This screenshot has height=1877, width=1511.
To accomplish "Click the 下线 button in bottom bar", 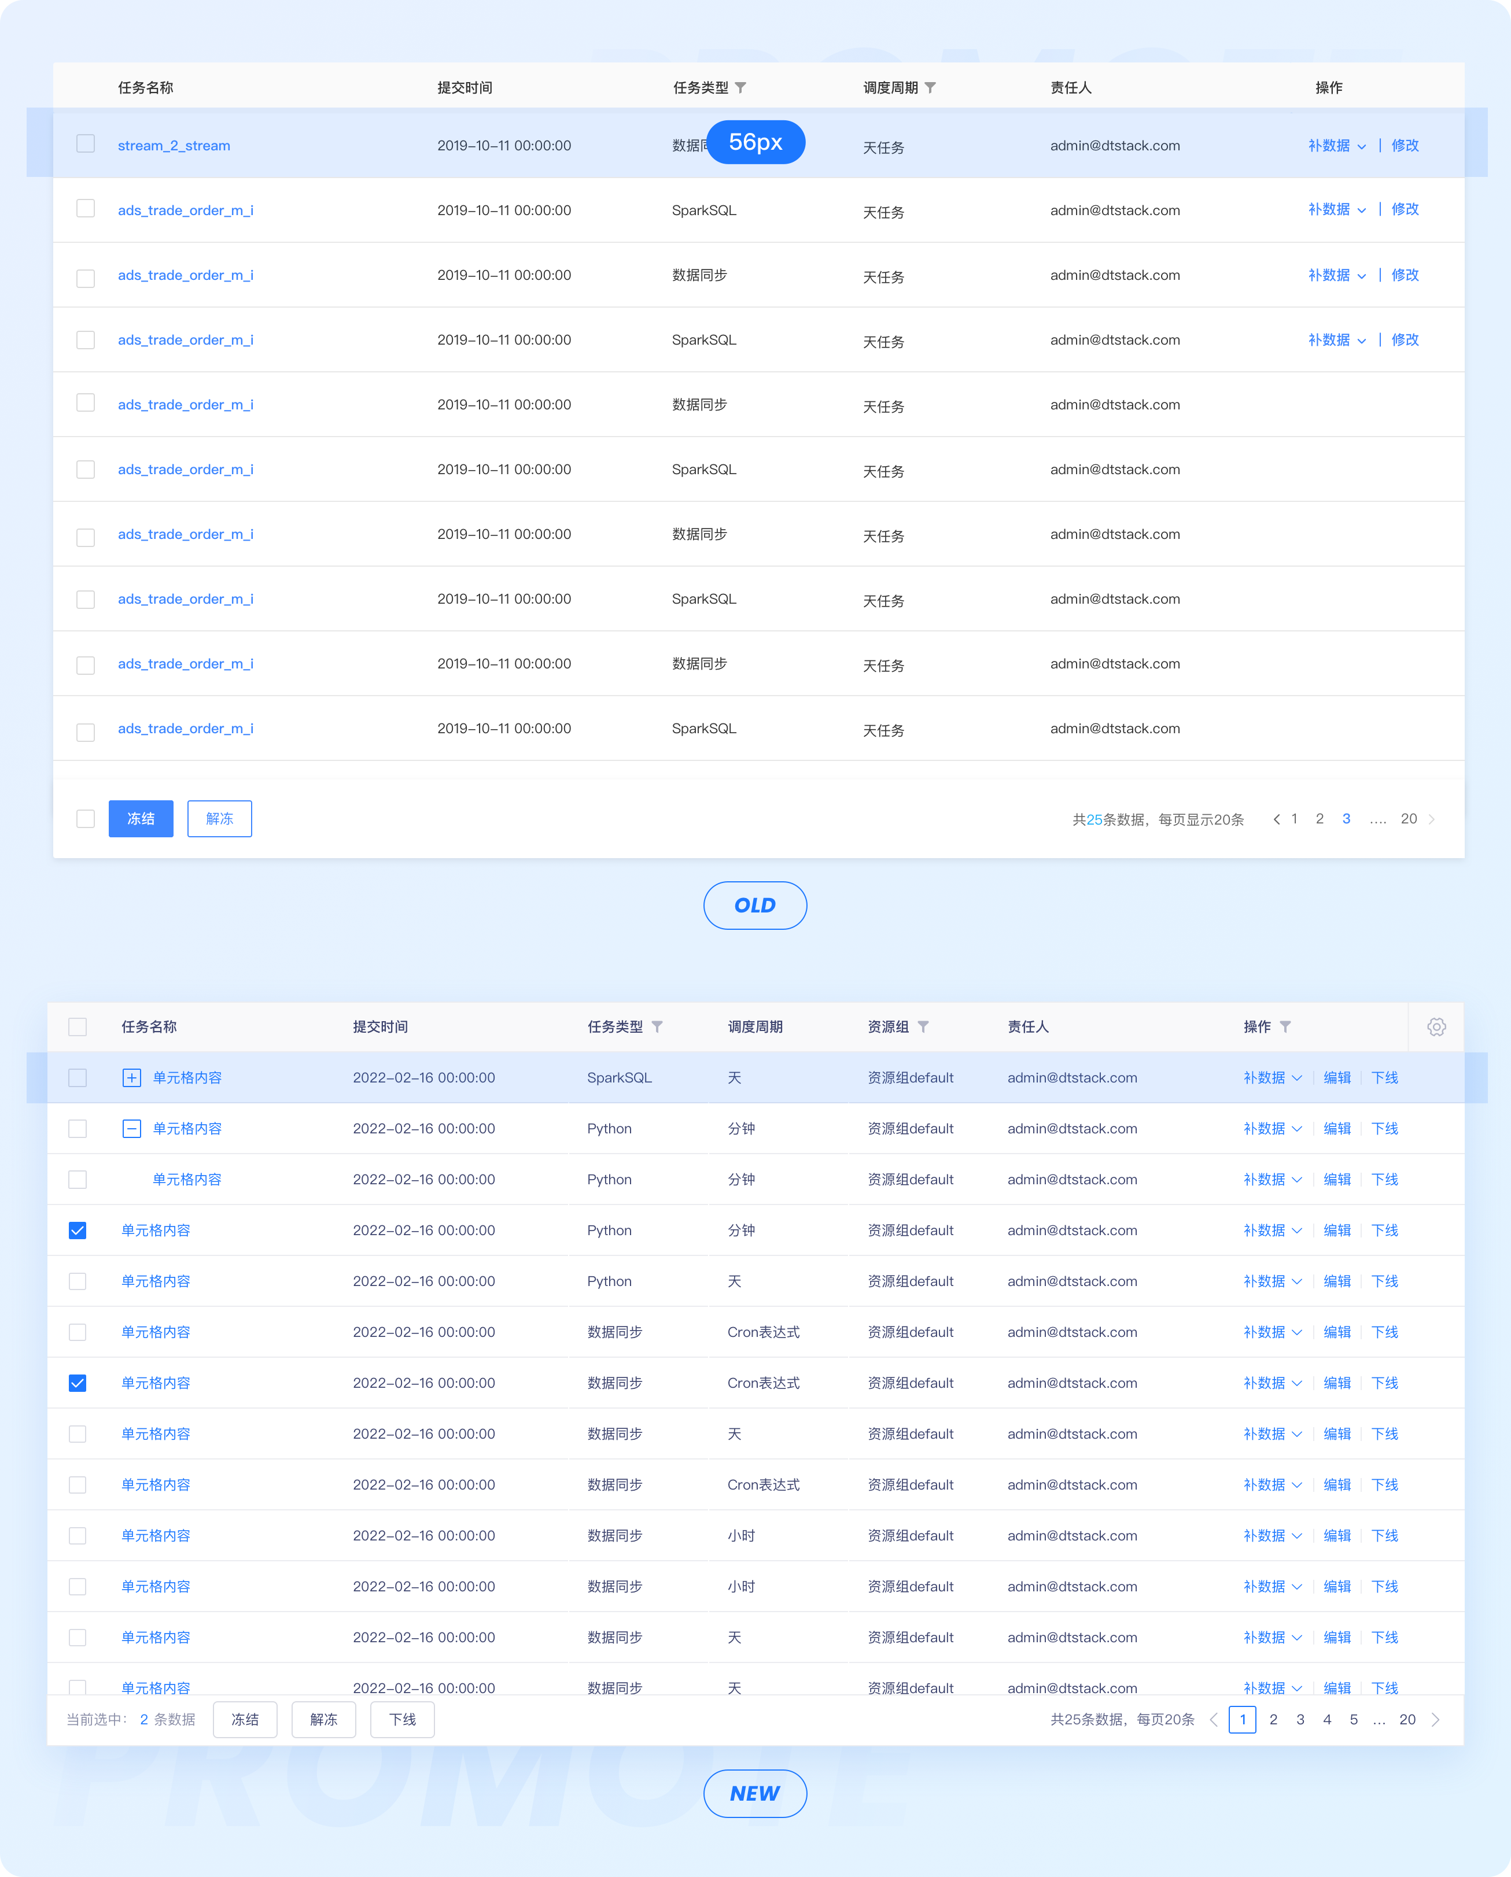I will coord(401,1719).
